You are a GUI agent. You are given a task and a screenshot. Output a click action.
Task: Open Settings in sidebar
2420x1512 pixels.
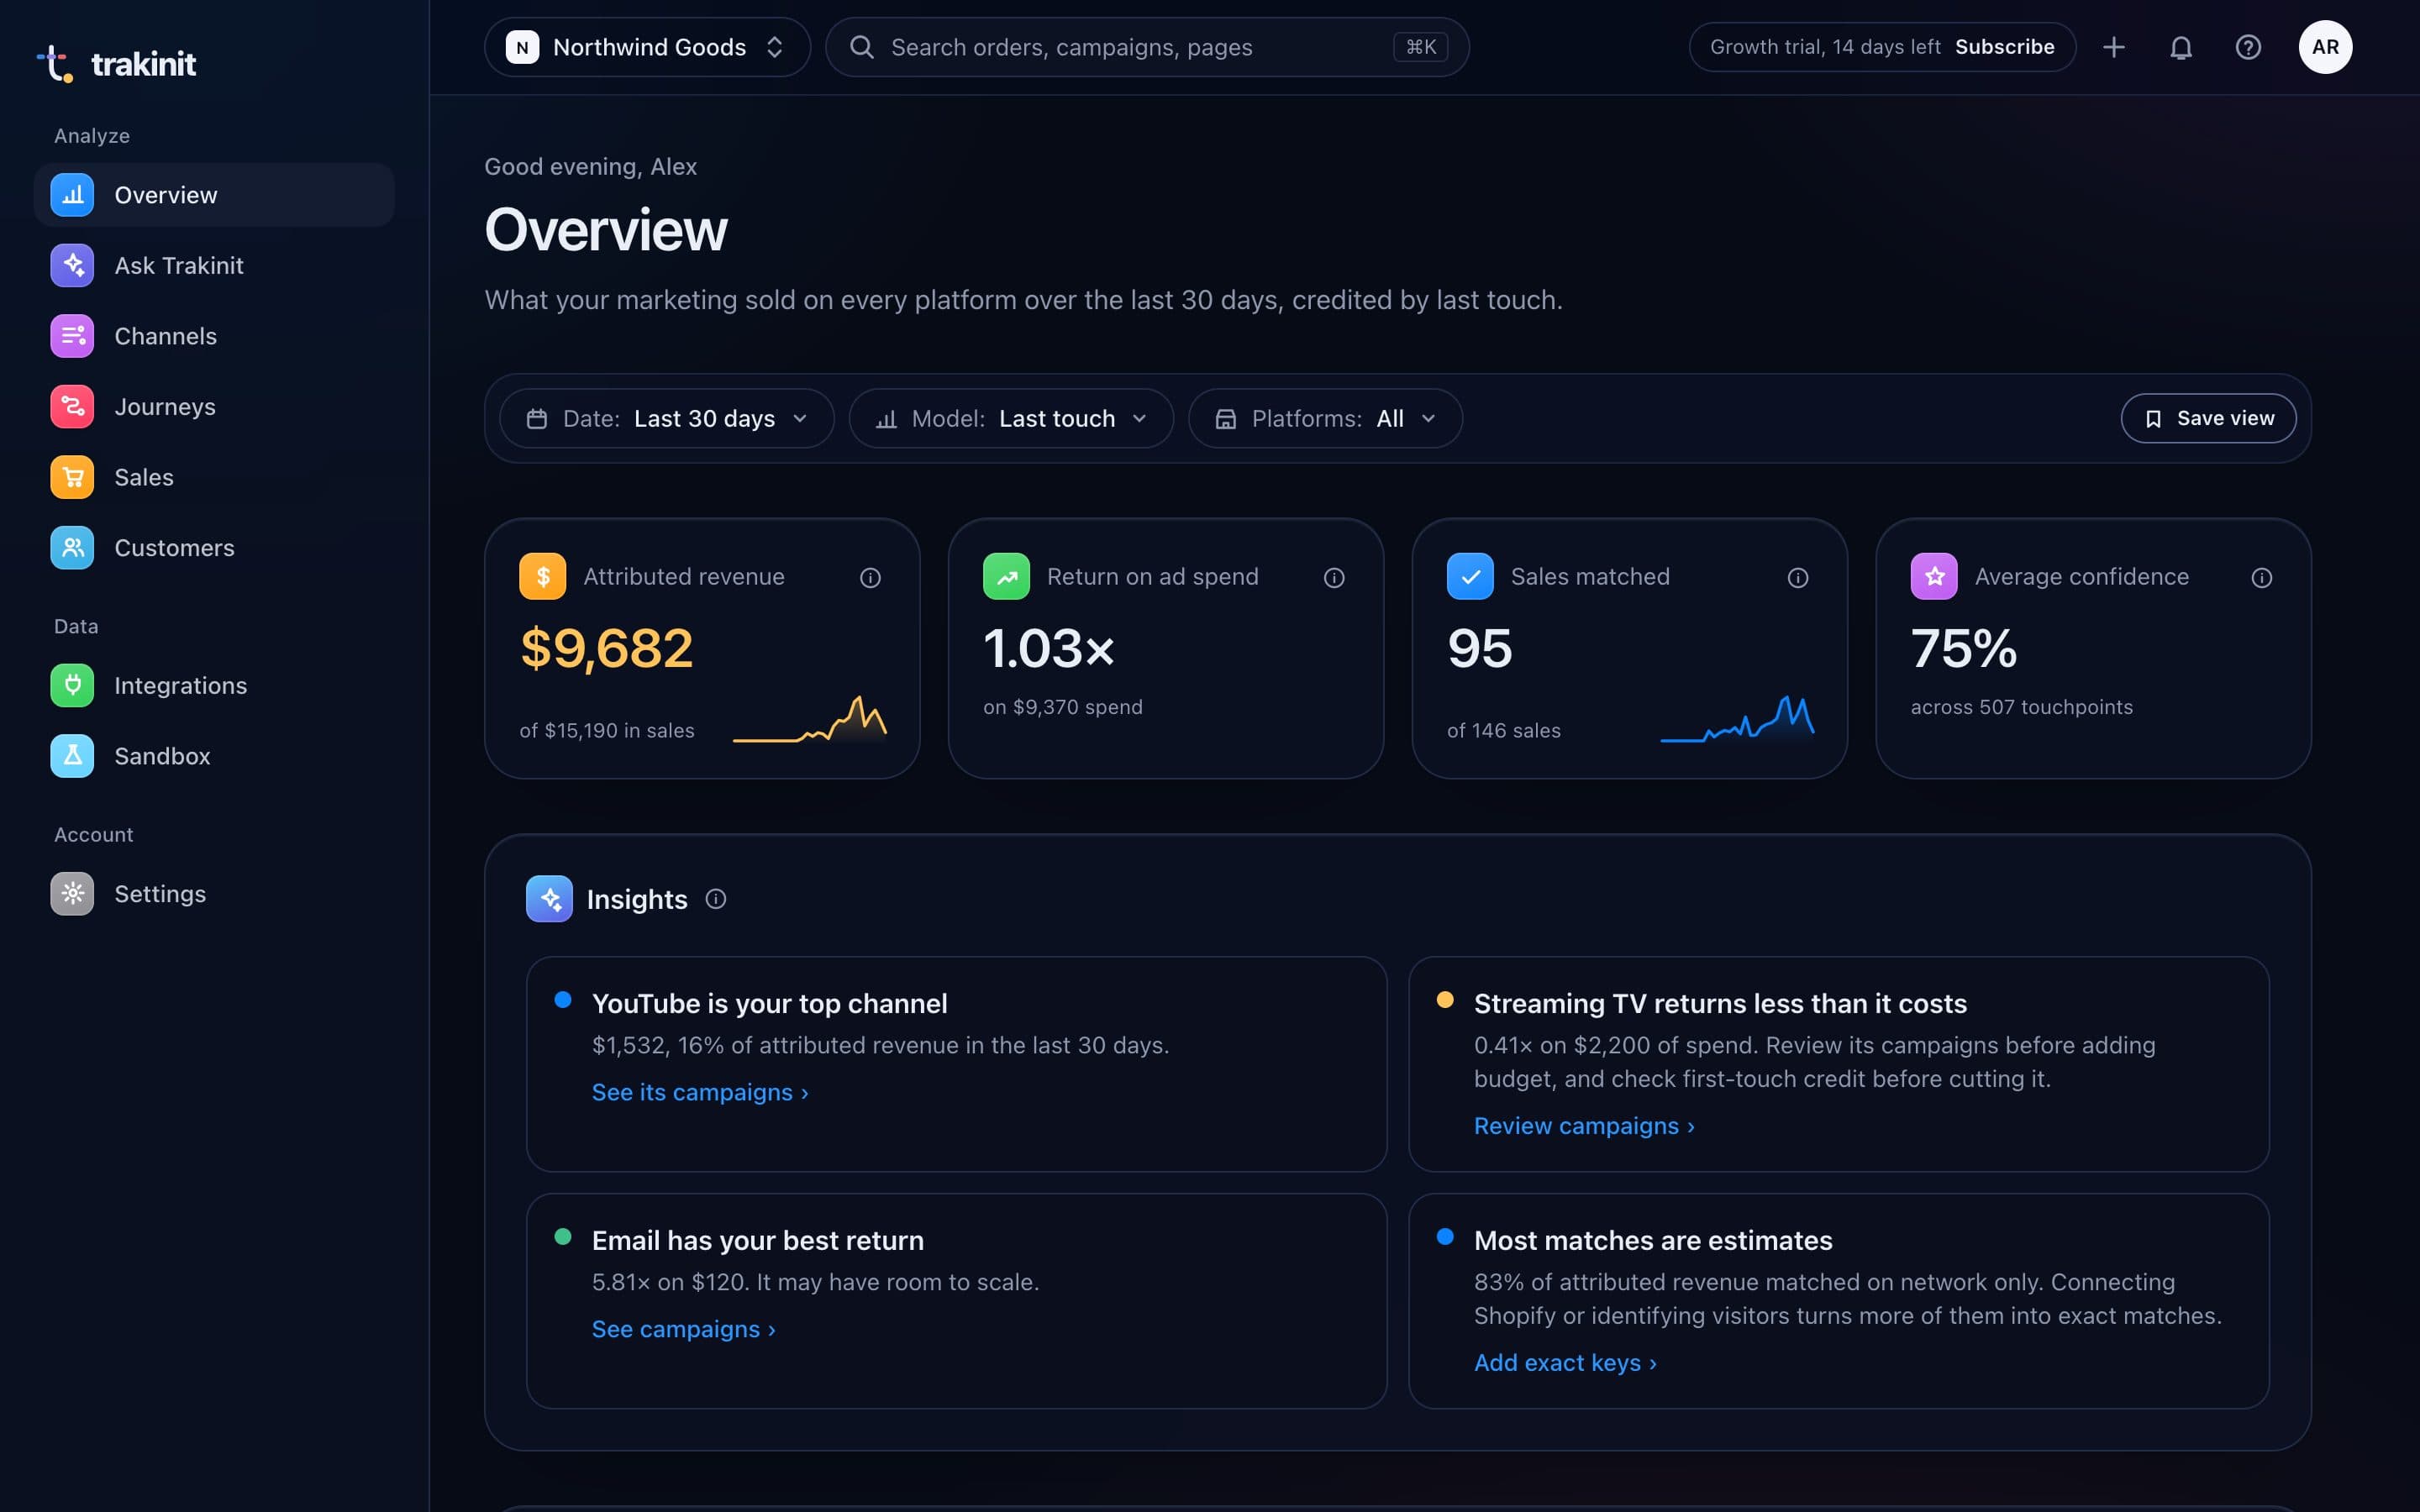point(214,894)
